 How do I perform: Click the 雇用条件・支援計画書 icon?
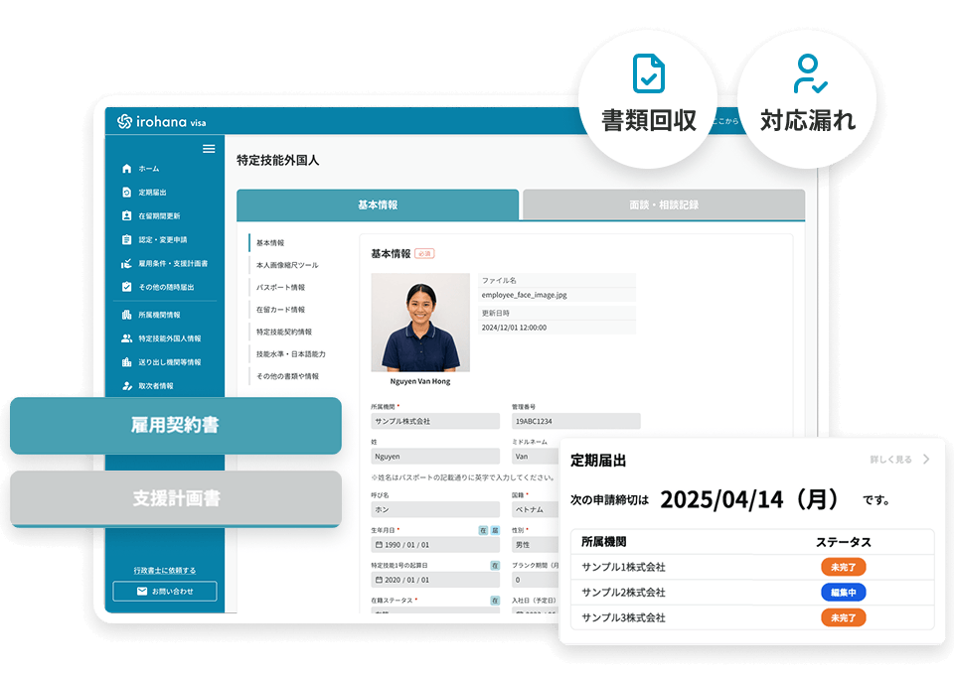[126, 263]
